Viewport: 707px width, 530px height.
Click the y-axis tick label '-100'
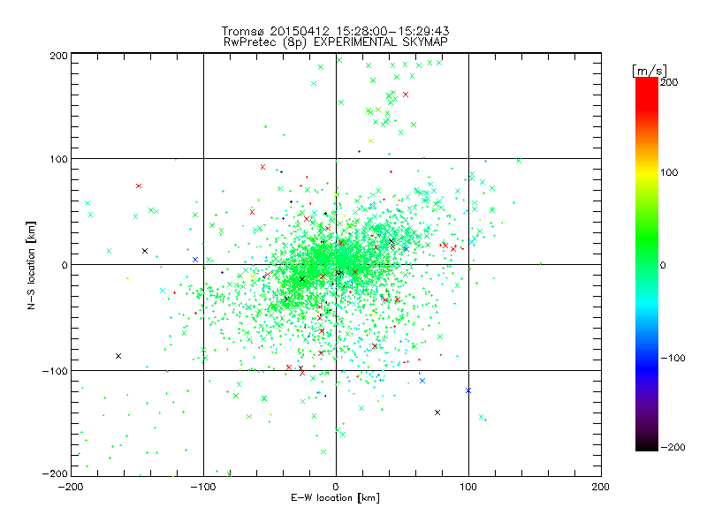(x=55, y=371)
